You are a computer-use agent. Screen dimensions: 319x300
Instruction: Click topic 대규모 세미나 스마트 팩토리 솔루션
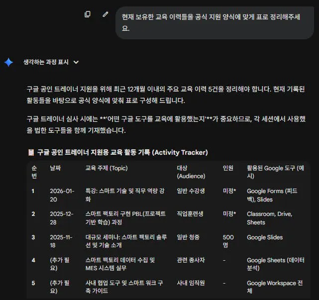click(126, 241)
